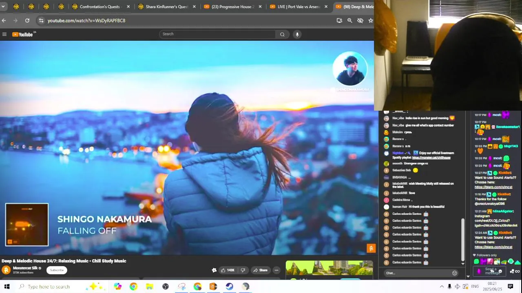Click the sparkle icon next to like button
Screen dimensions: 522x293
pyautogui.click(x=214, y=270)
